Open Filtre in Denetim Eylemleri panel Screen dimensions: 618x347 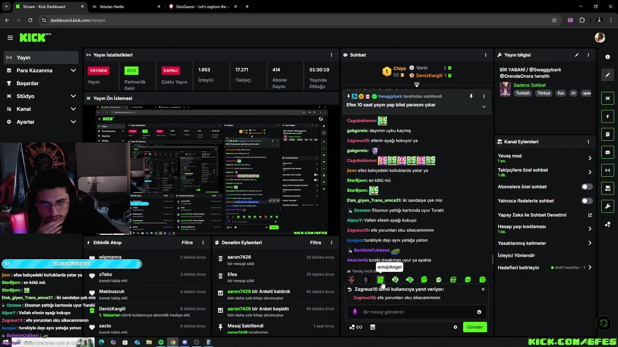(x=316, y=242)
